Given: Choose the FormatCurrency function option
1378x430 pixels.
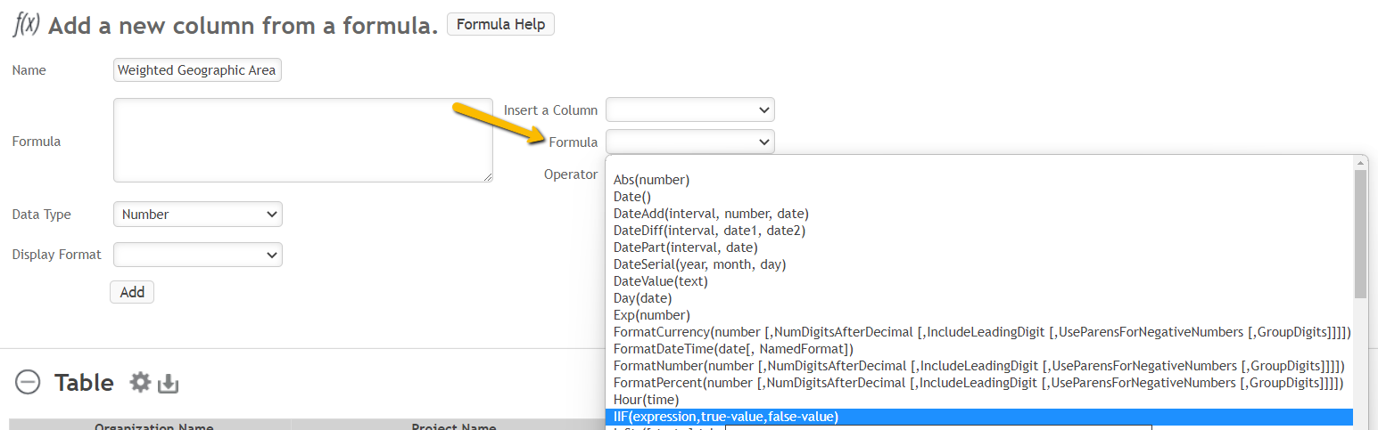Looking at the screenshot, I should coord(979,332).
